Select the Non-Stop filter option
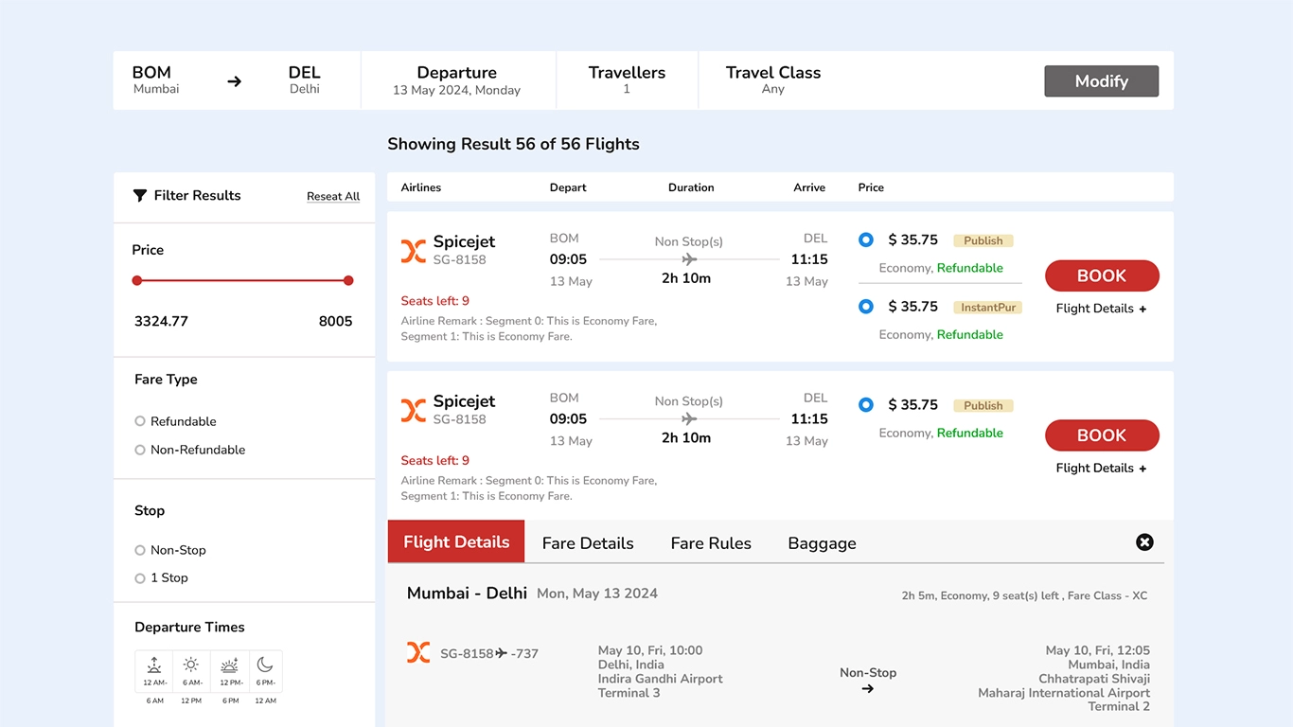Screen dimensions: 1293x727 pyautogui.click(x=139, y=550)
